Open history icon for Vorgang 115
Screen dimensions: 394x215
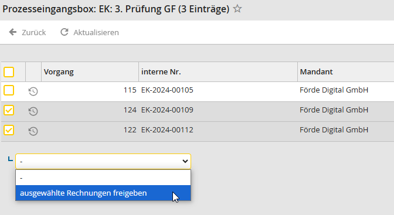pos(33,91)
